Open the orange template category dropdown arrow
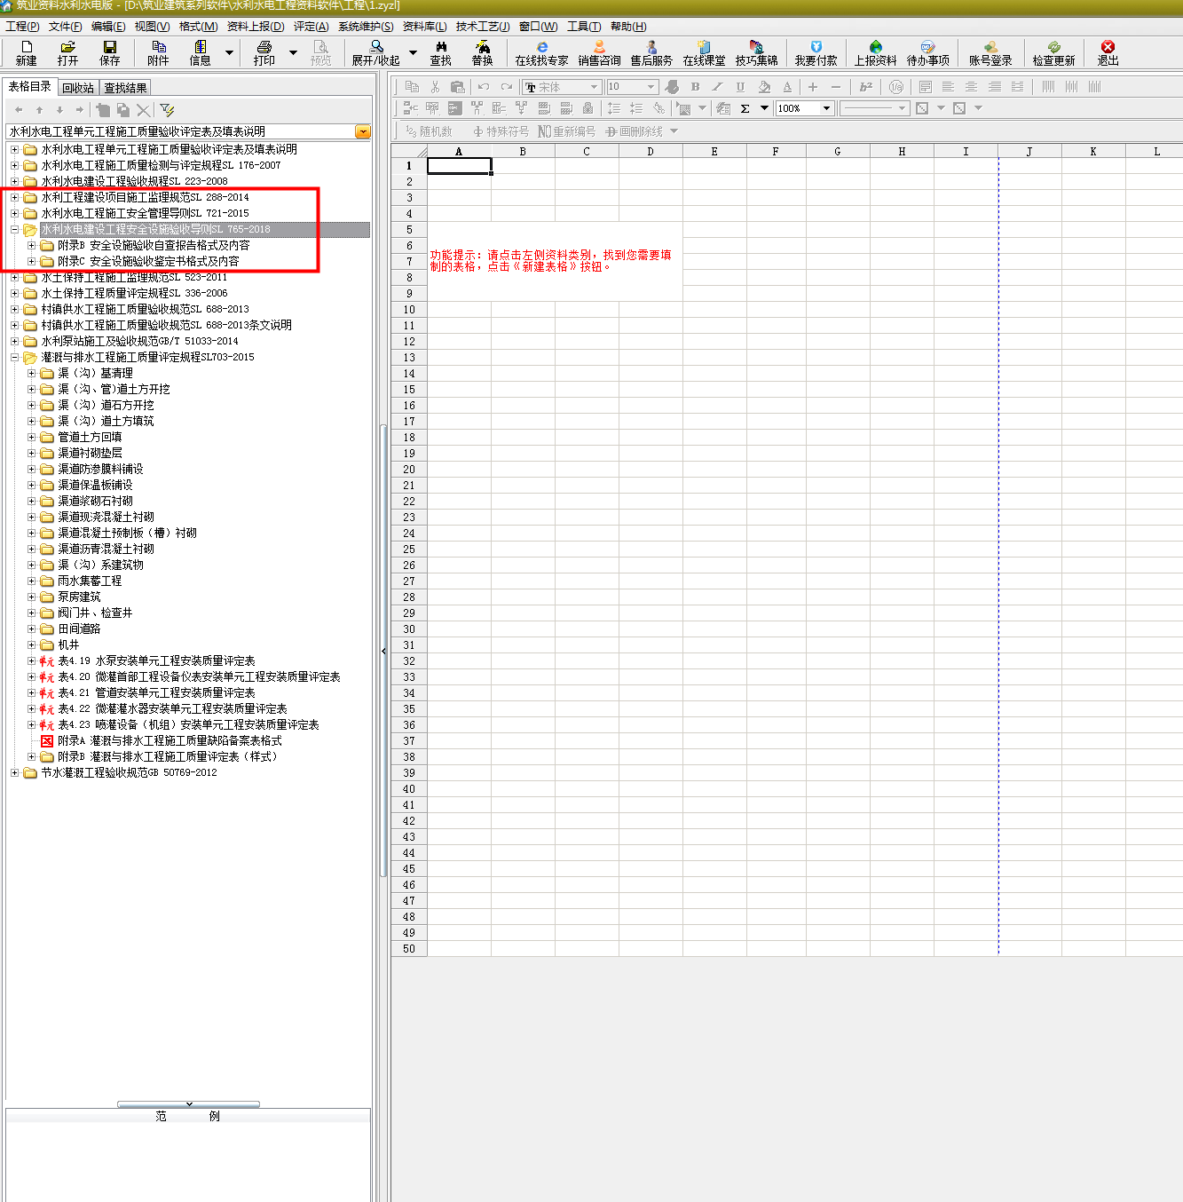The image size is (1183, 1202). pos(362,131)
